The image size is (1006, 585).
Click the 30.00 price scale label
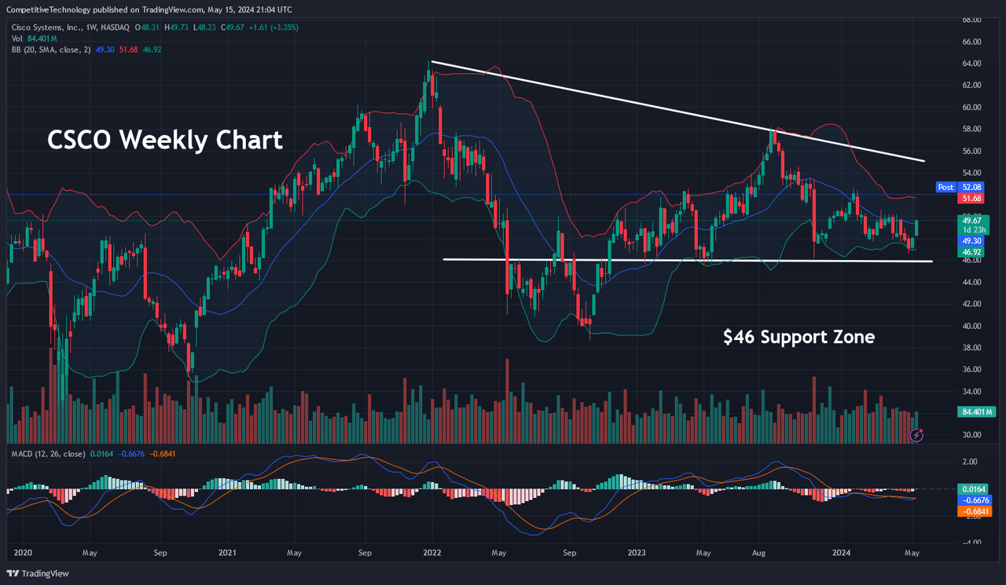(x=972, y=435)
